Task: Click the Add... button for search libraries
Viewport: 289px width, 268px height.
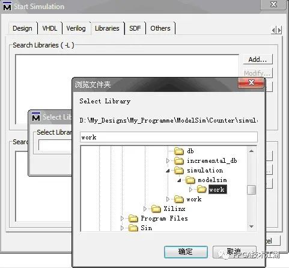Action: click(x=258, y=59)
